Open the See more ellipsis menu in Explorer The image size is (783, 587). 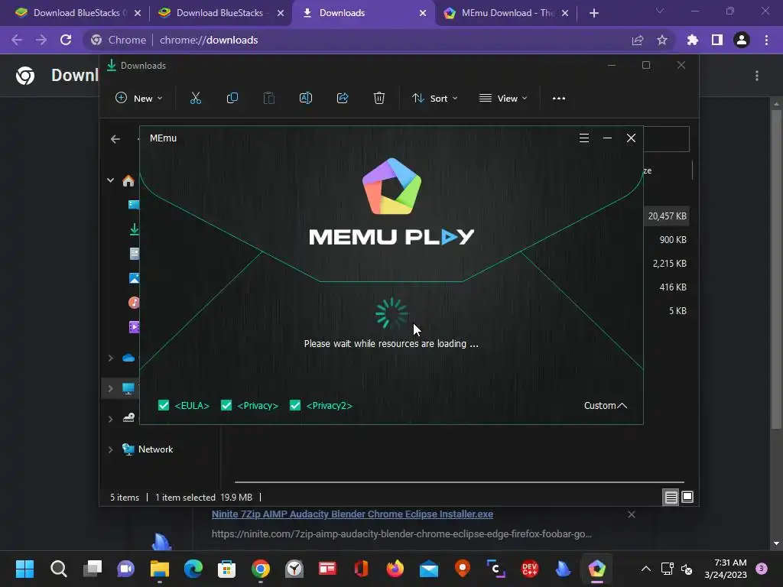tap(559, 99)
